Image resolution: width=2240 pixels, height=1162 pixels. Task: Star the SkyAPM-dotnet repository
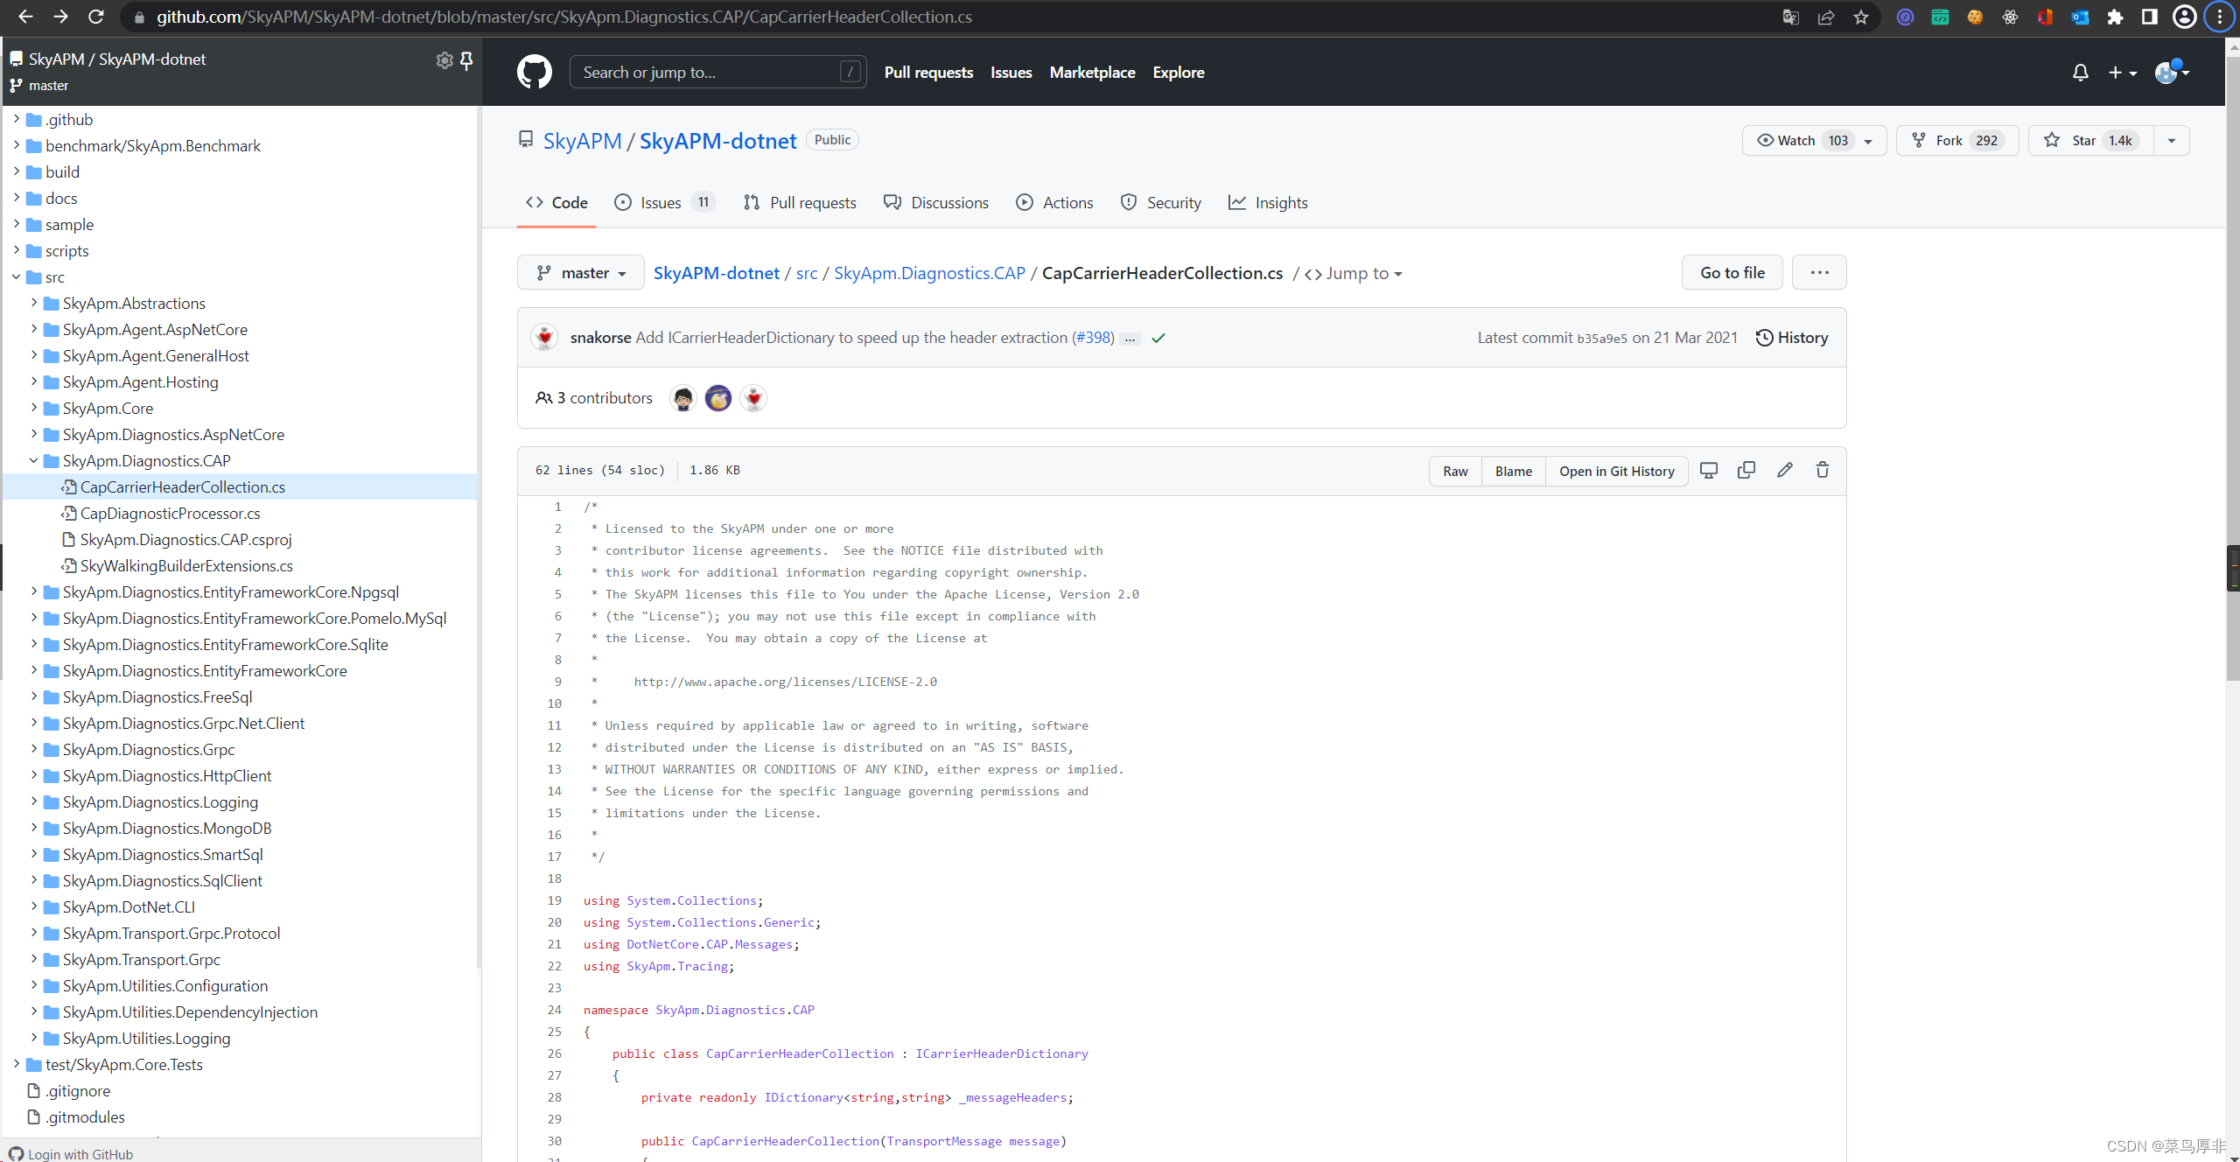(x=2082, y=140)
